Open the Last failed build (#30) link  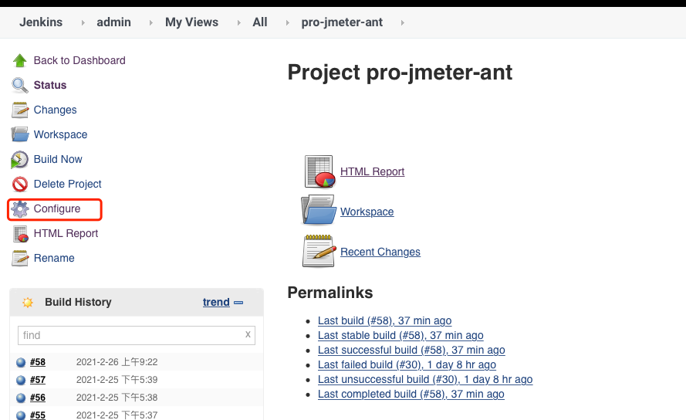click(407, 364)
